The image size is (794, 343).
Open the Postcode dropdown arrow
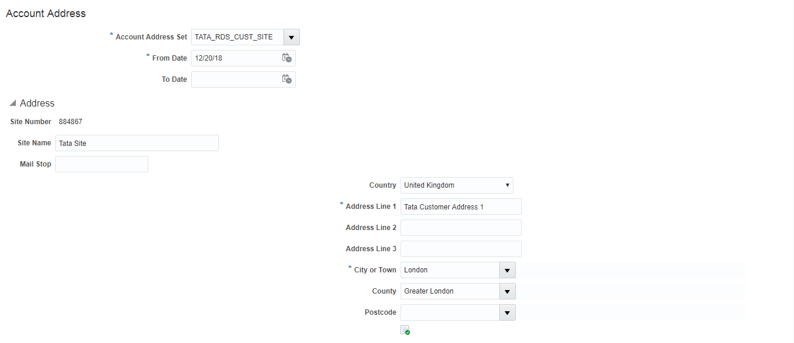(x=507, y=312)
